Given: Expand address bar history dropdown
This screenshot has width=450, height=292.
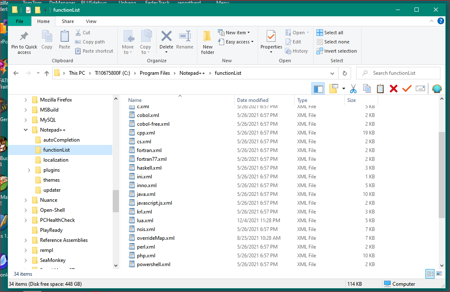Looking at the screenshot, I should point(332,73).
